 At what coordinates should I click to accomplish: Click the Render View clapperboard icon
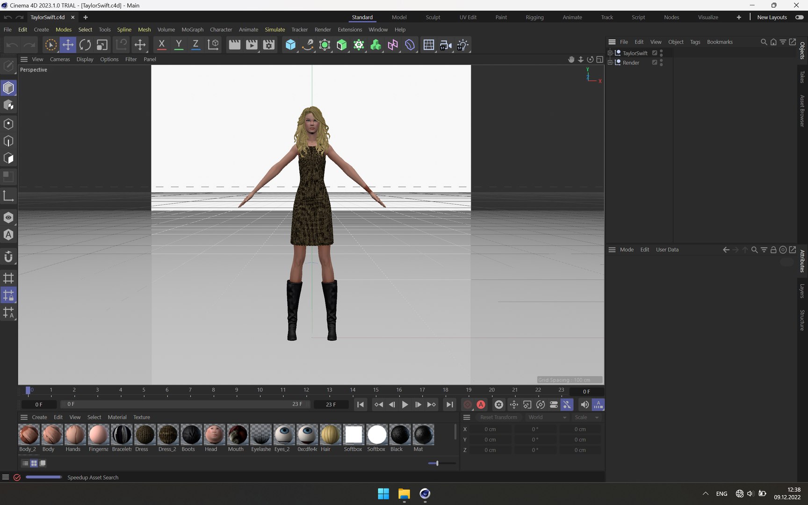(x=234, y=45)
